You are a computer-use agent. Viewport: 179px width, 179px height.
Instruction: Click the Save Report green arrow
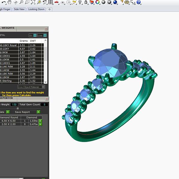point(38,112)
